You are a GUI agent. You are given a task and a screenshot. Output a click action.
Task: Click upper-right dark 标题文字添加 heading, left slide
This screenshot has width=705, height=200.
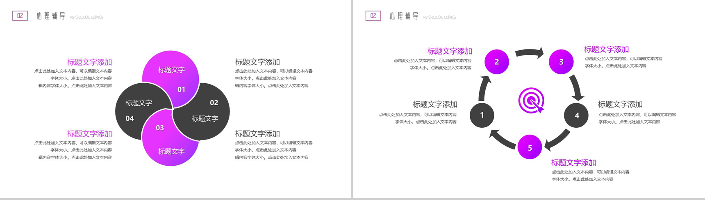(x=257, y=62)
